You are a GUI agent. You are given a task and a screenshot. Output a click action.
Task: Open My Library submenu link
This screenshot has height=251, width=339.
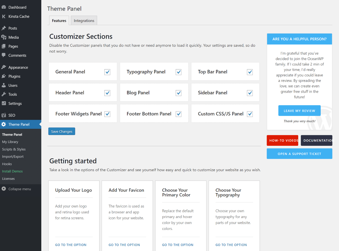click(x=10, y=142)
